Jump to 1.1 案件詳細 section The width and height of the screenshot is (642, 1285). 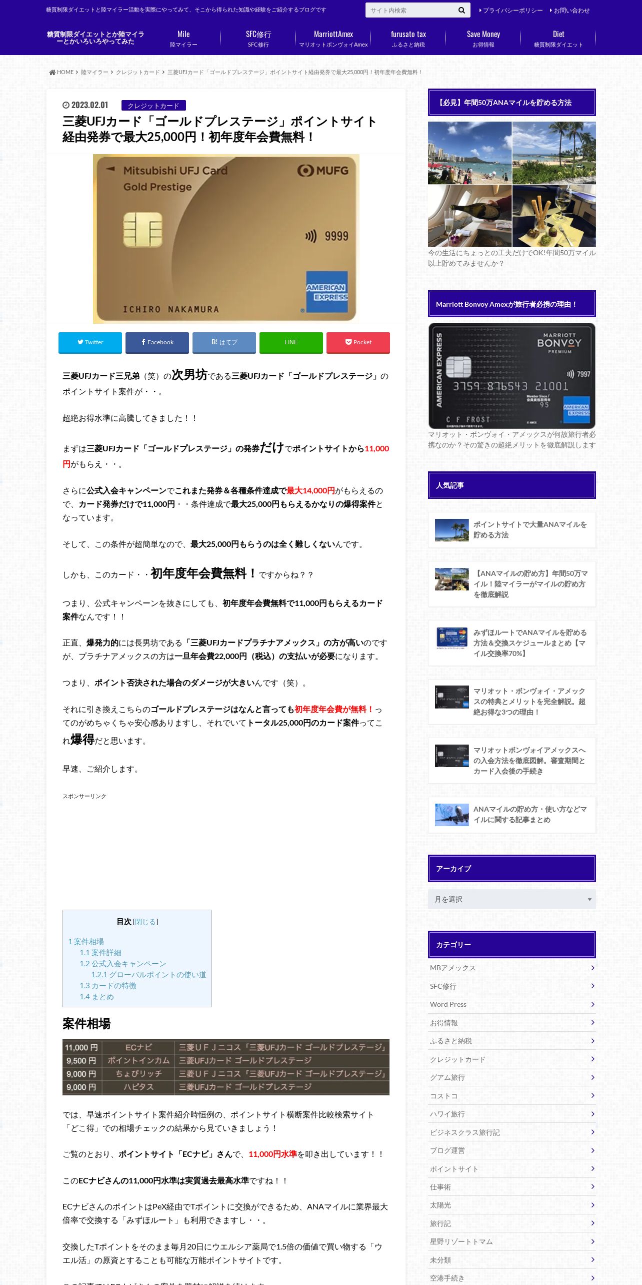click(x=100, y=953)
